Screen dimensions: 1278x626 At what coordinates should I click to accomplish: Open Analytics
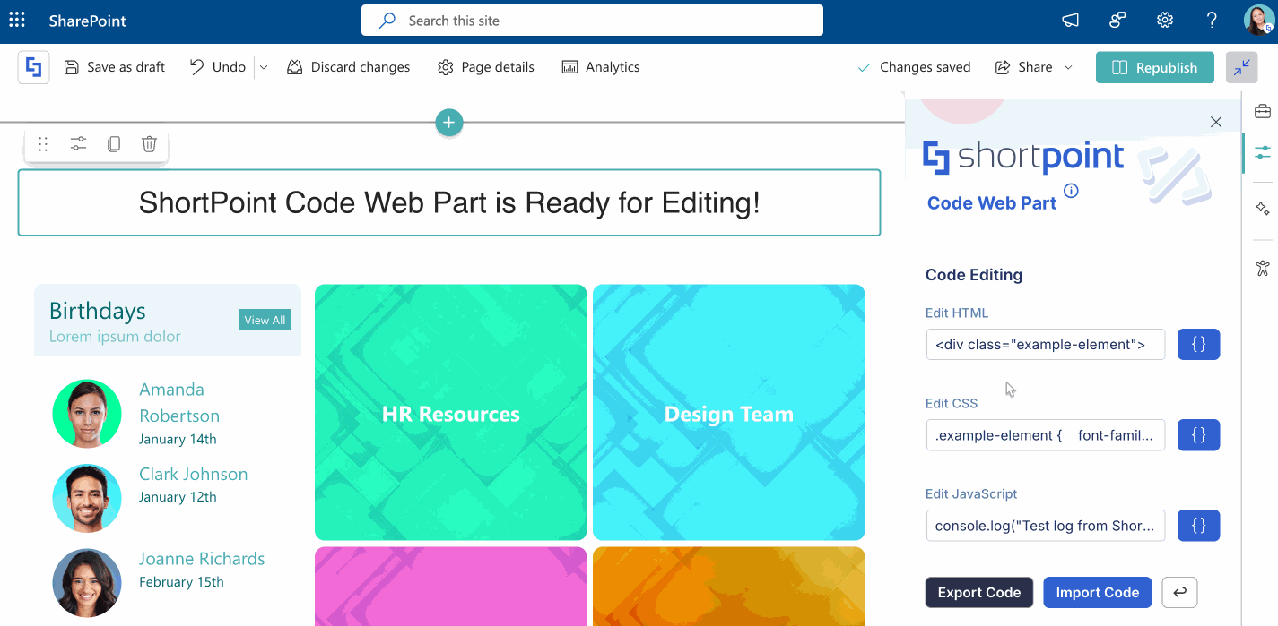pos(601,67)
